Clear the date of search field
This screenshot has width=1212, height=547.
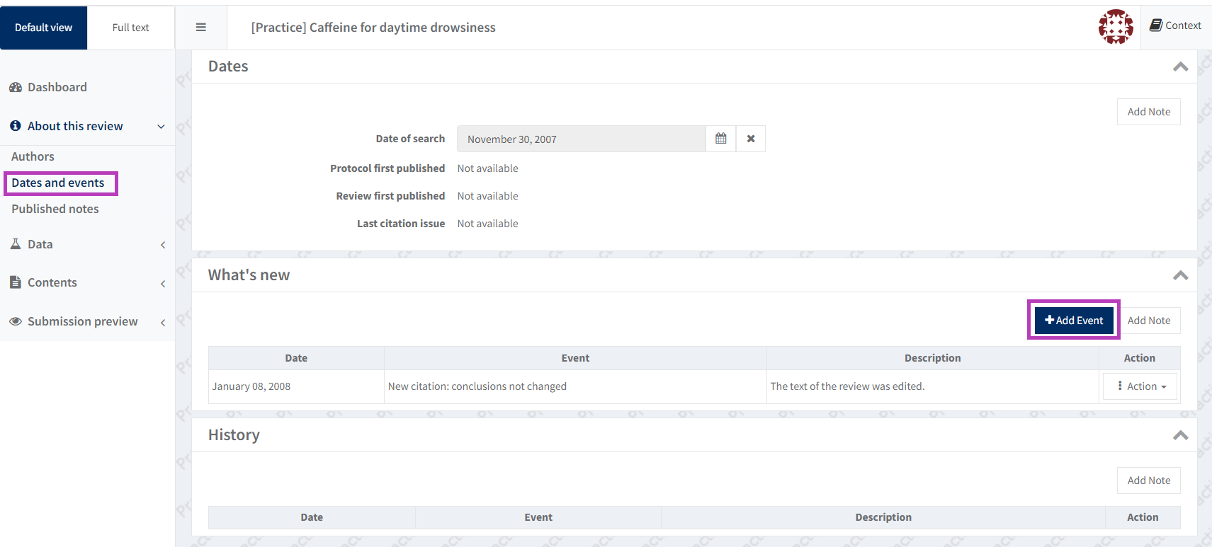(x=751, y=139)
